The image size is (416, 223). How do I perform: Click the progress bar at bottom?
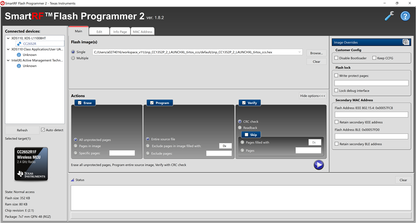click(241, 215)
